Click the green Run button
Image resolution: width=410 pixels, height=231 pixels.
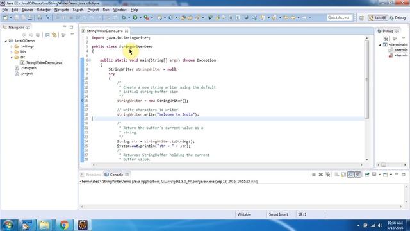click(135, 17)
